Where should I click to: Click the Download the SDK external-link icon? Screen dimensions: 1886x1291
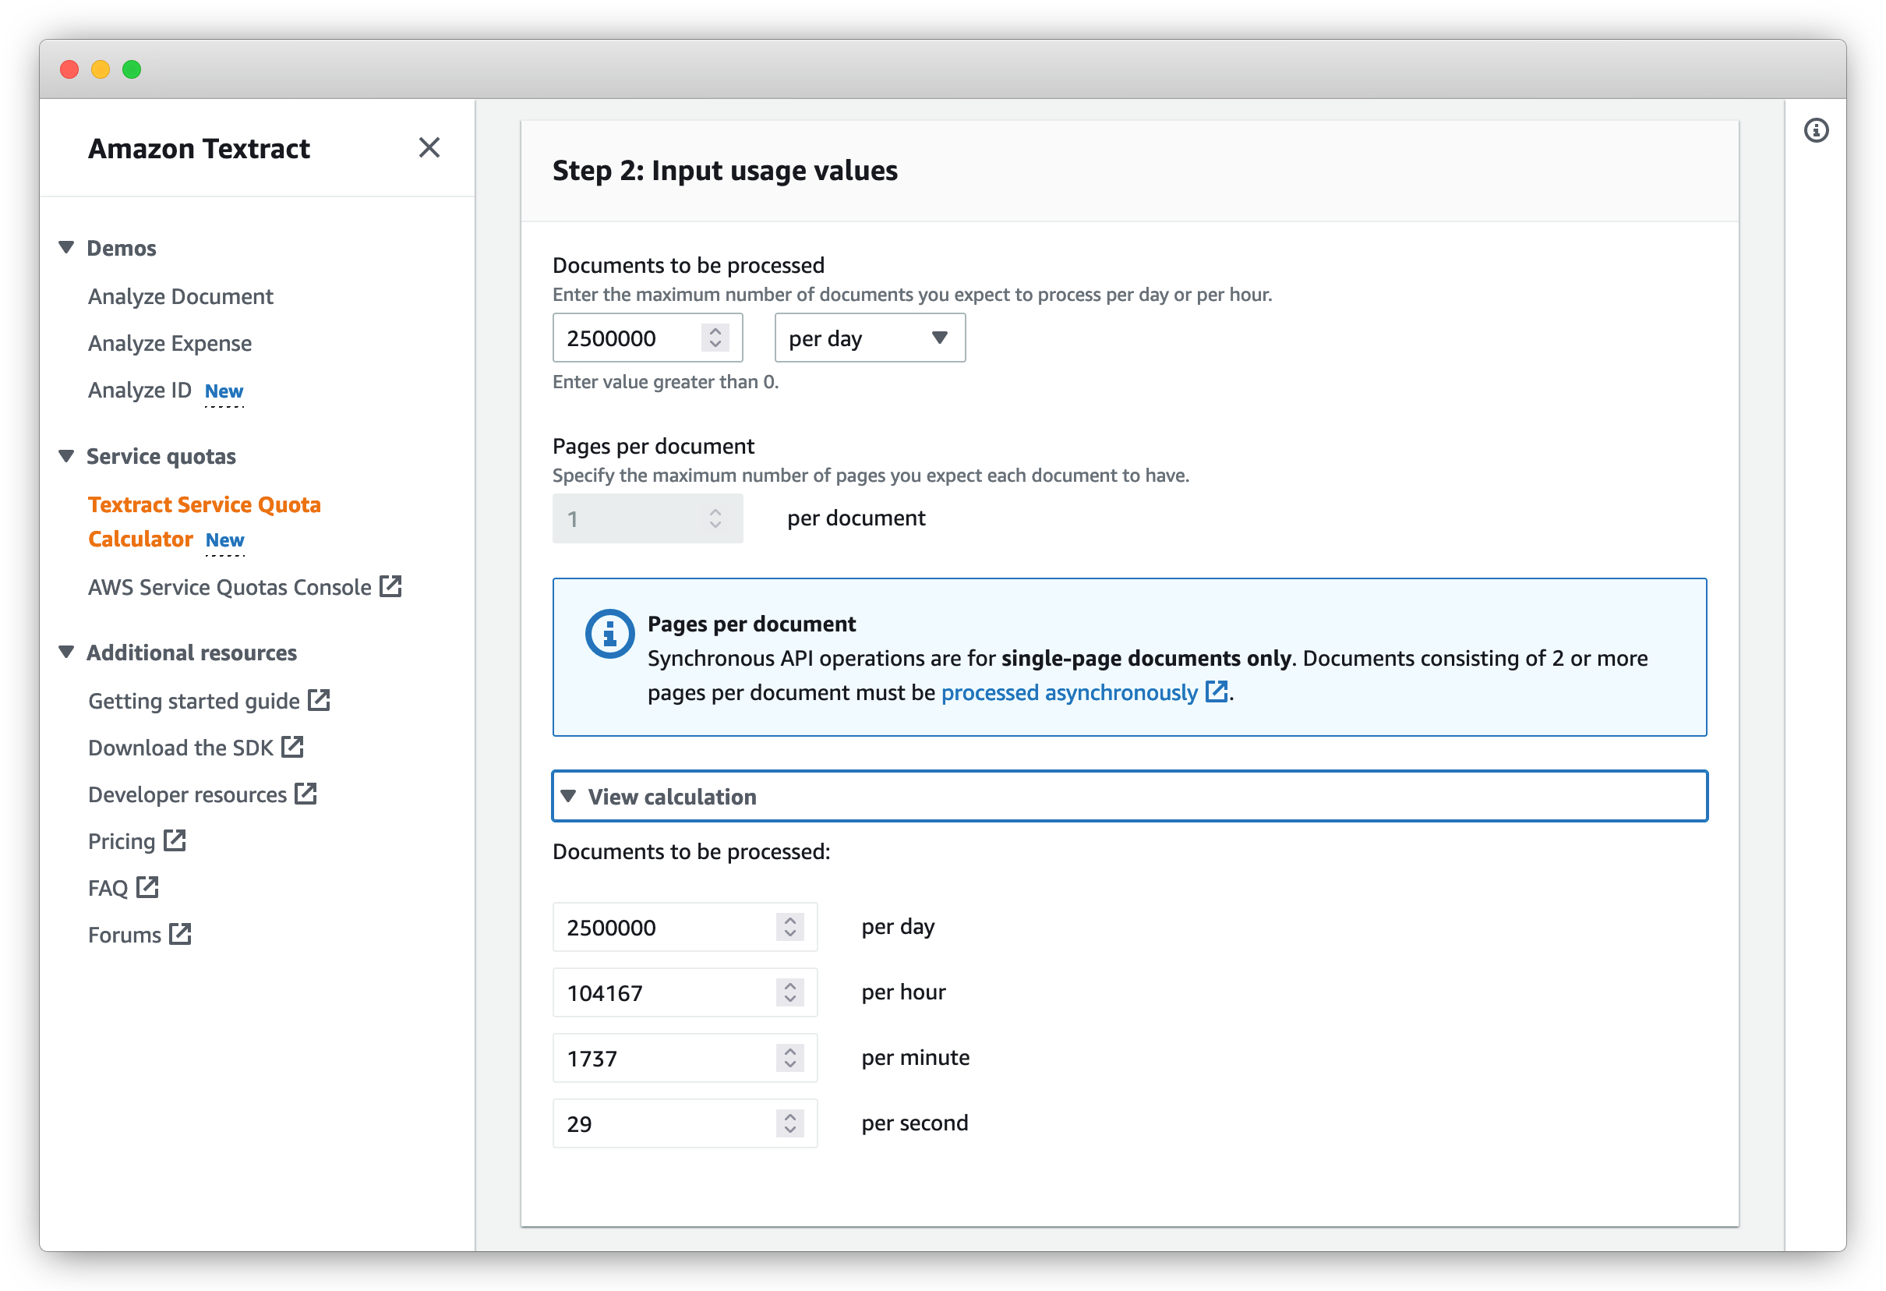click(292, 747)
